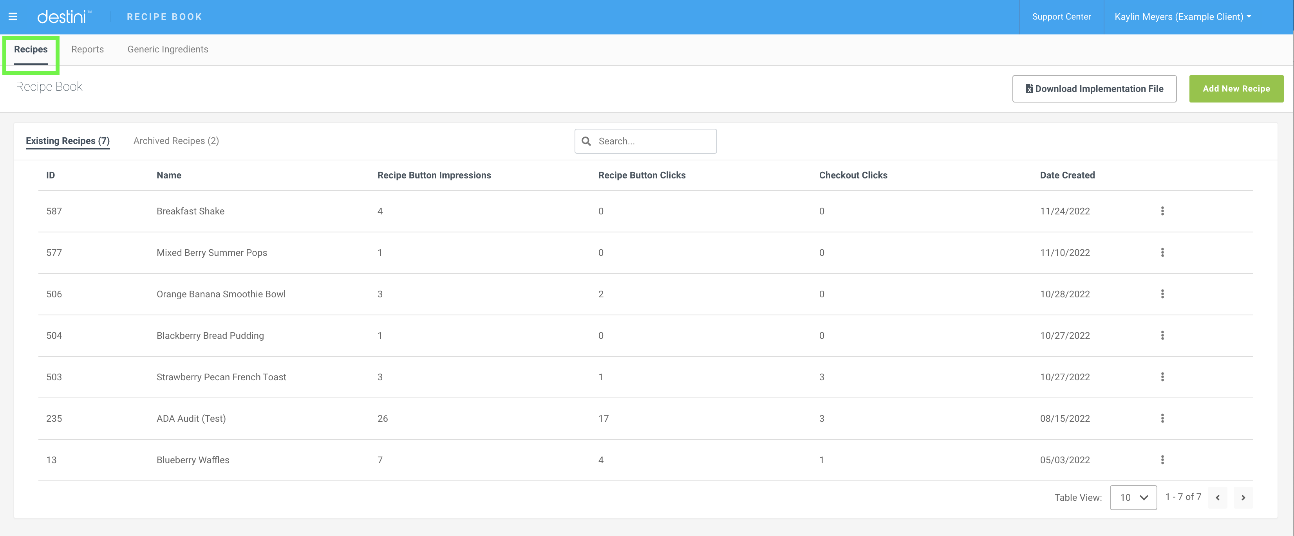Viewport: 1294px width, 536px height.
Task: Click the destini logo
Action: pyautogui.click(x=65, y=16)
